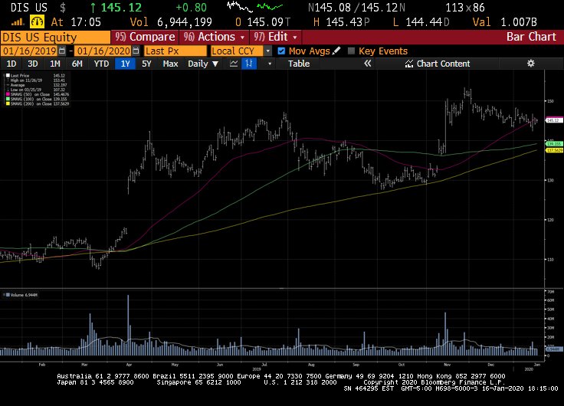Click the green intraday sparkline

coord(270,6)
